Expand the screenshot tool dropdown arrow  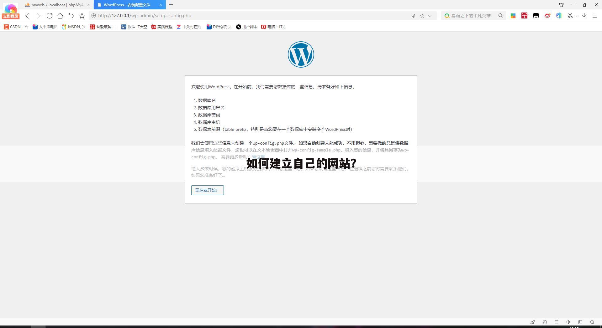[x=577, y=16]
